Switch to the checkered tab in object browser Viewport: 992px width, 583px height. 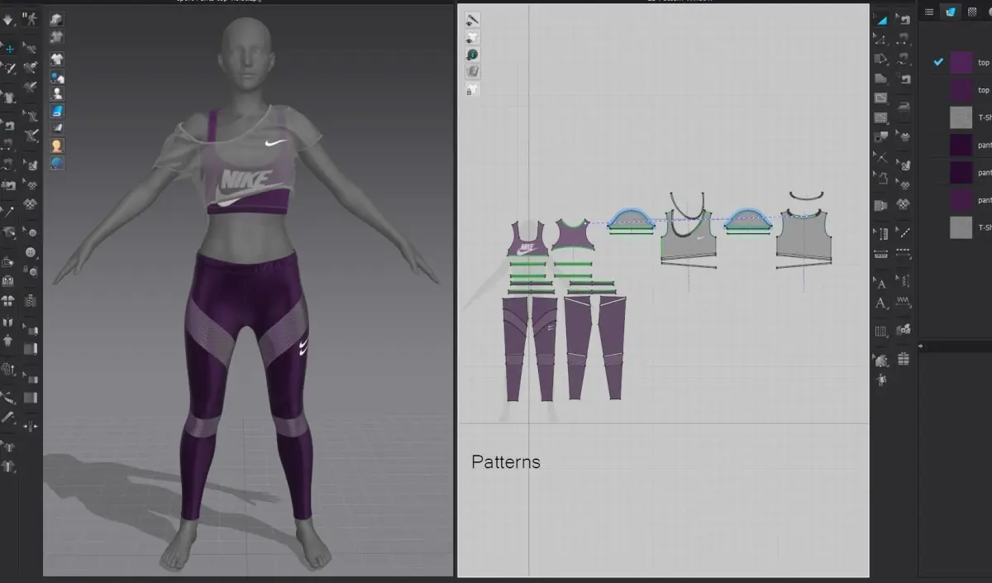tap(972, 12)
